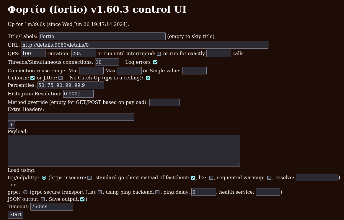Screen dimensions: 344x220
Task: Focus the QPS field showing 100
Action: (x=33, y=53)
